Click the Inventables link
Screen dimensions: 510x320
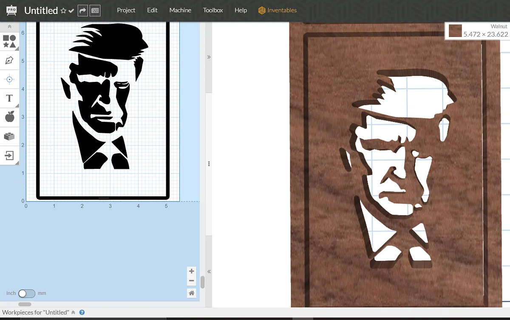278,10
